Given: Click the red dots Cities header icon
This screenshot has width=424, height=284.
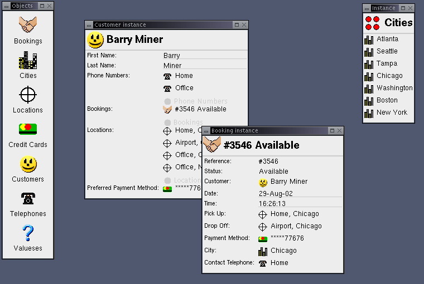Looking at the screenshot, I should 372,23.
